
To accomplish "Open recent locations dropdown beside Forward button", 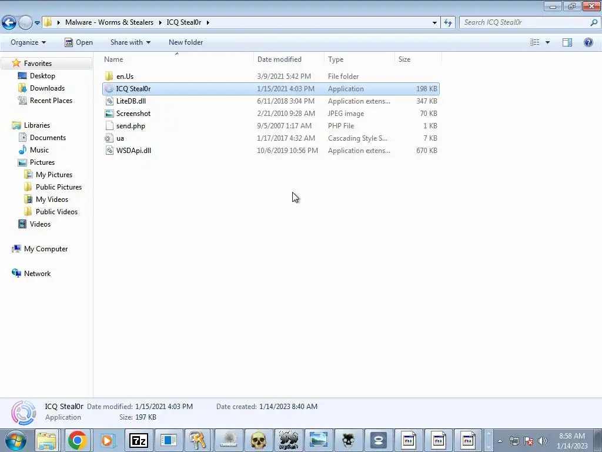I will tap(37, 23).
